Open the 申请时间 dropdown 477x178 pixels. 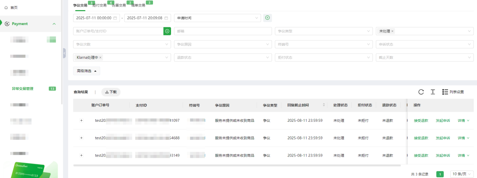coord(217,18)
